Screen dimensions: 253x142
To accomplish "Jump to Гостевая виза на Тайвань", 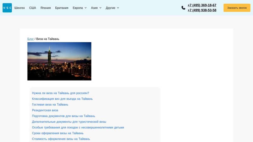I will 50,105.
